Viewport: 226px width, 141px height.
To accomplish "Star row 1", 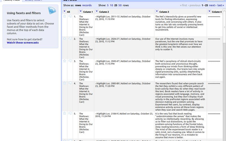I will [65, 16].
